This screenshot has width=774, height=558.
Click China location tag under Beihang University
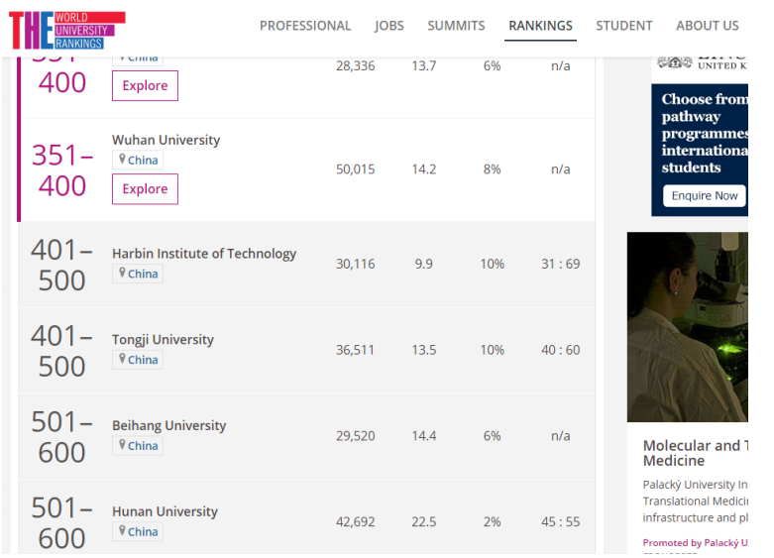(138, 445)
